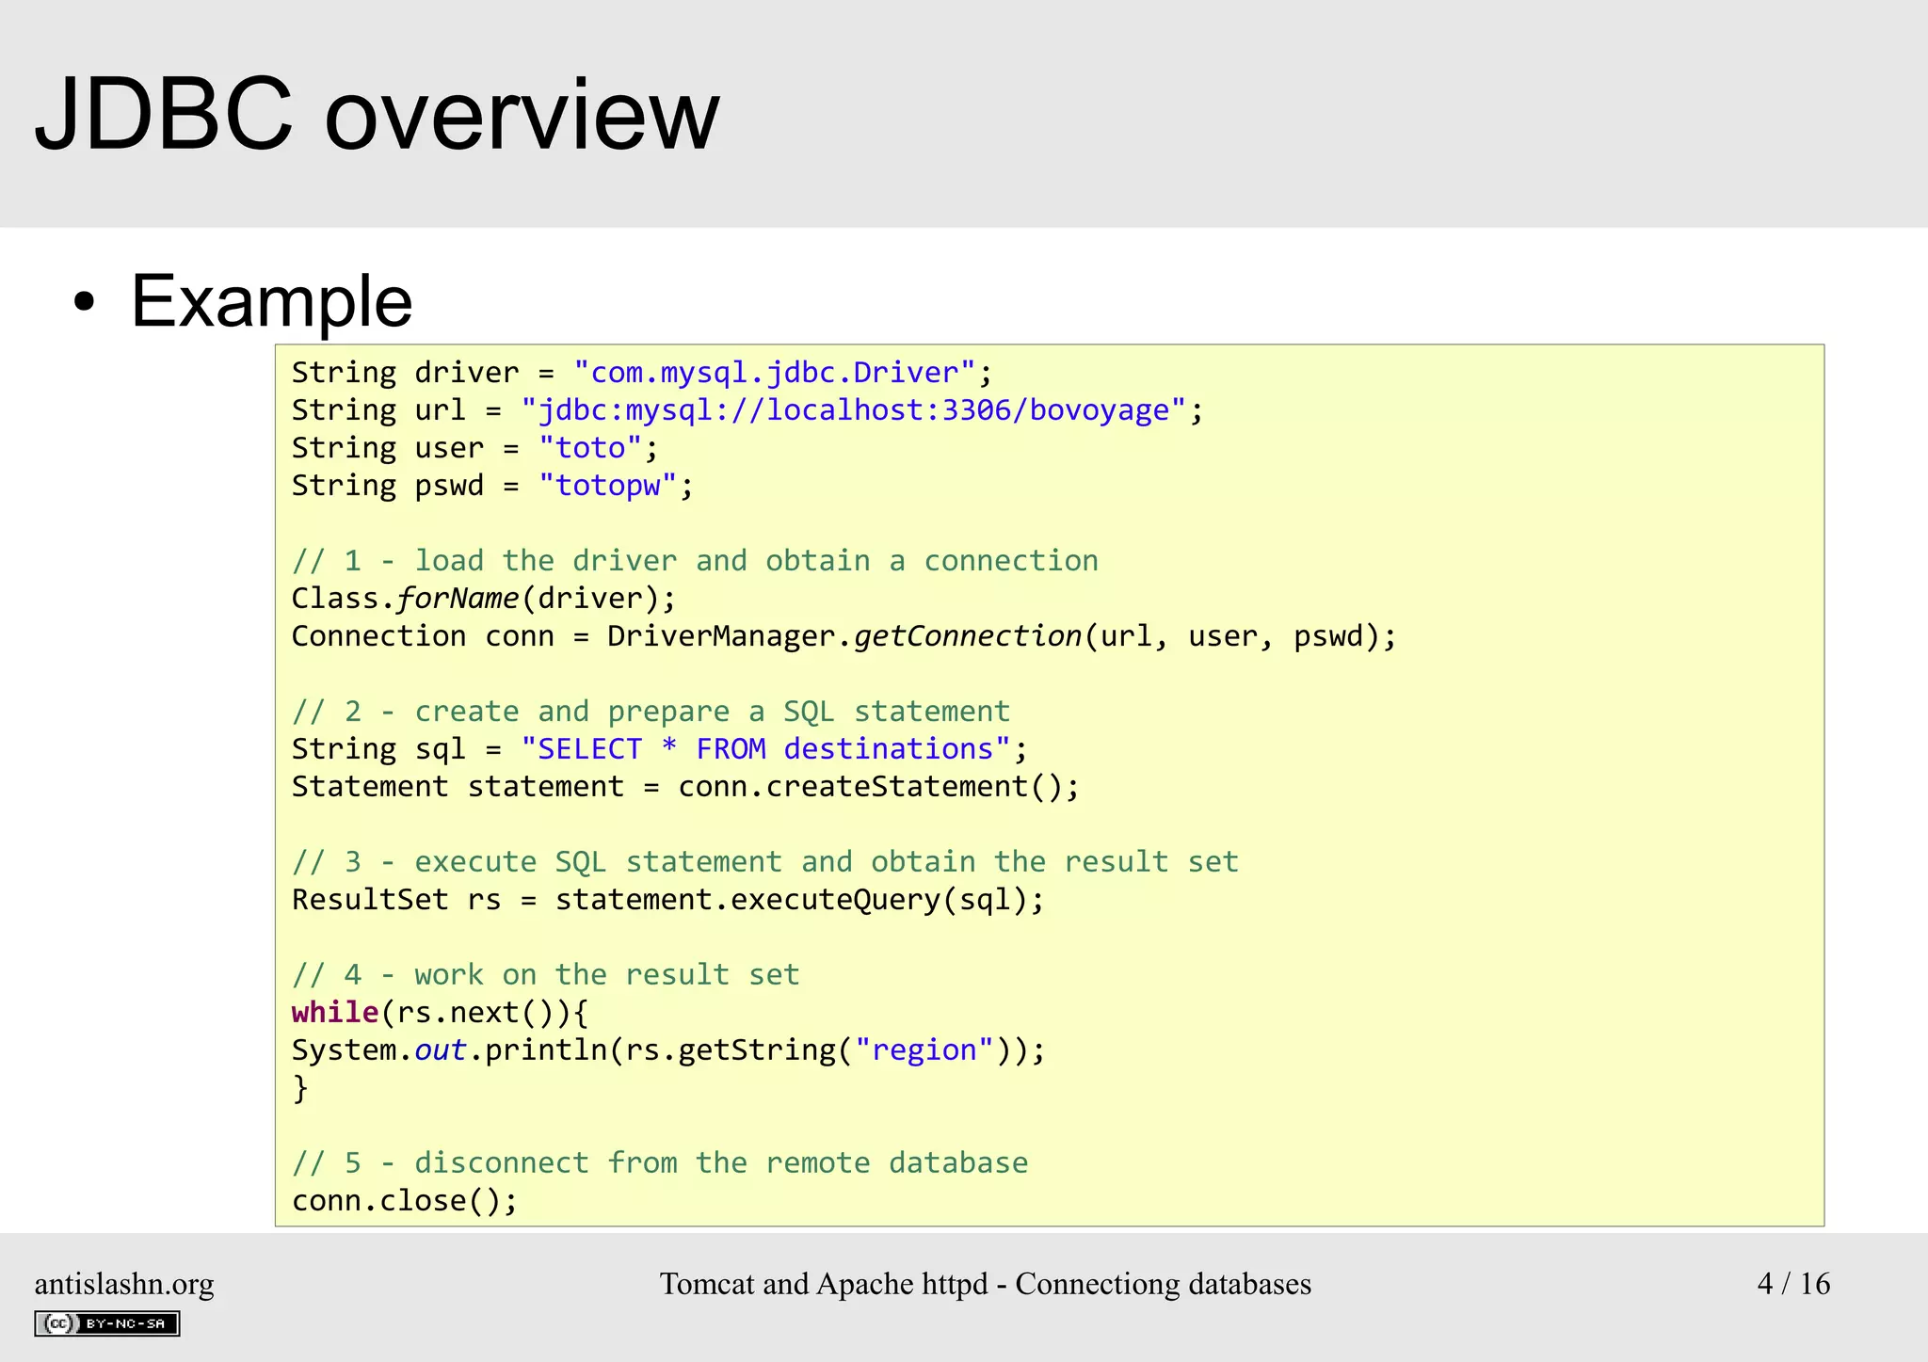Screen dimensions: 1928x1362
Task: Click the 'JDBC overview' slide title
Action: (x=377, y=114)
